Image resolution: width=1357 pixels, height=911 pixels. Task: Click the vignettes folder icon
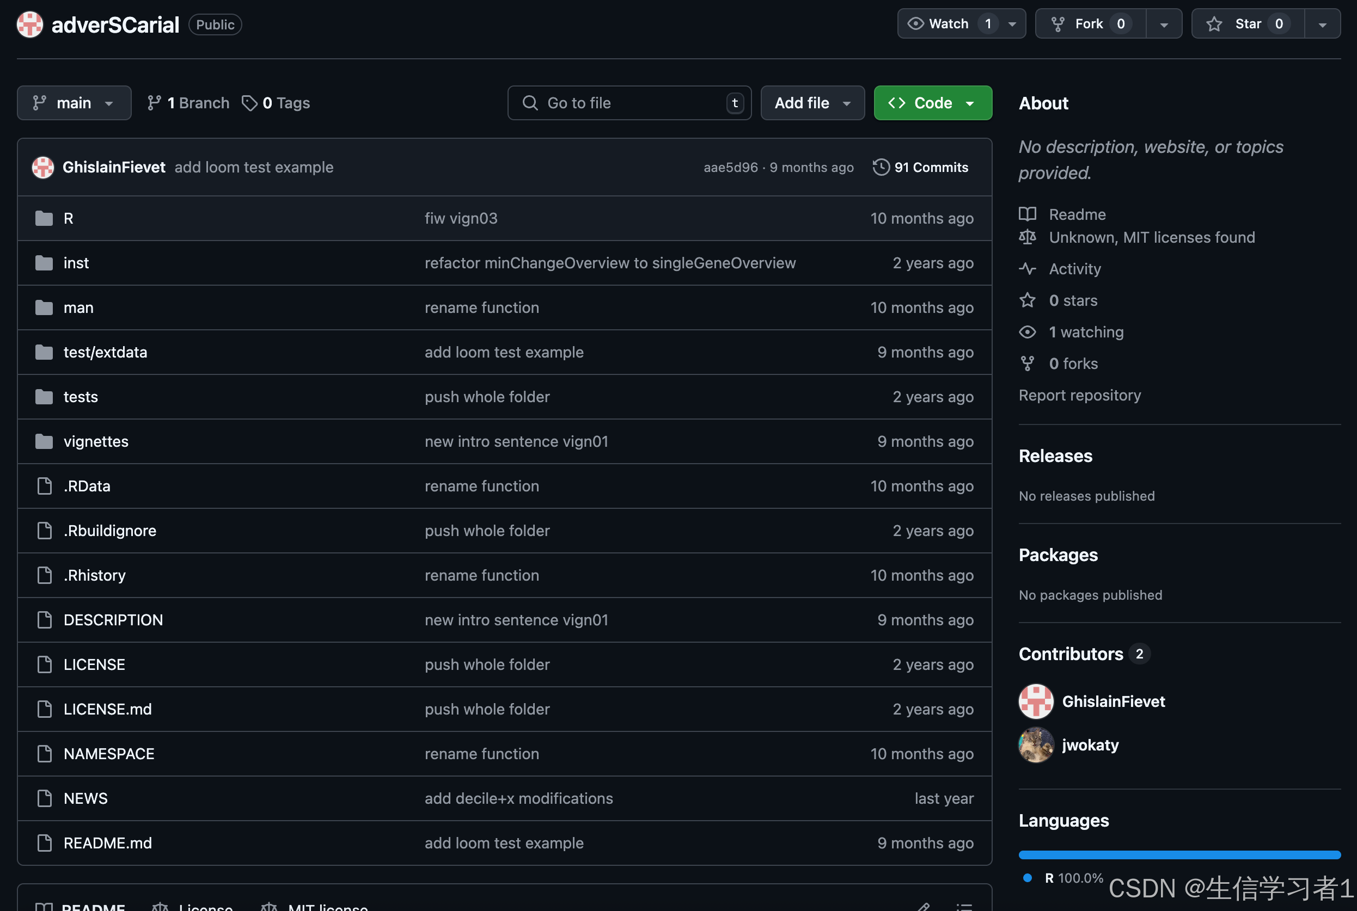[44, 441]
